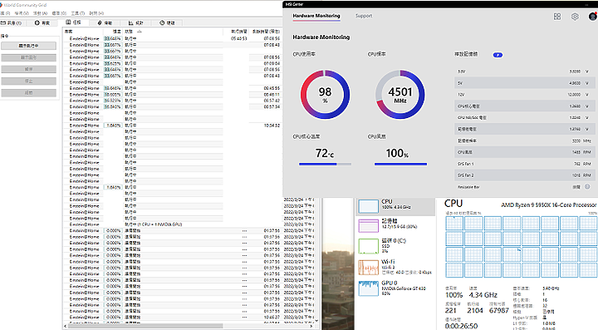598x330 pixels.
Task: Select the task with remaining time 07:09:04
Action: 172,63
